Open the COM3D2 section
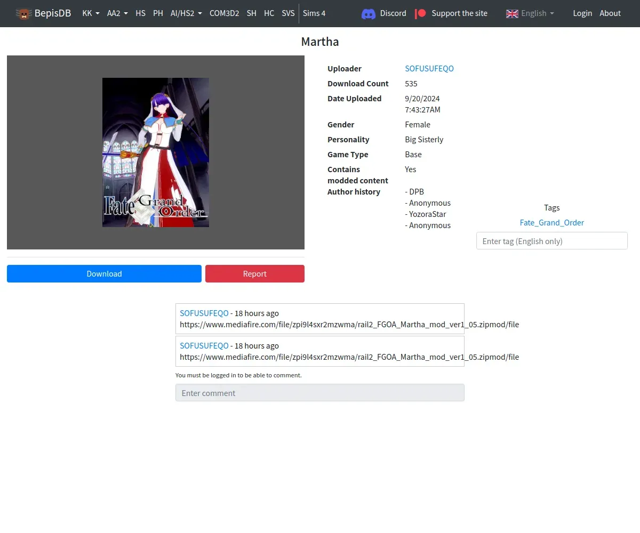Image resolution: width=640 pixels, height=533 pixels. (224, 13)
